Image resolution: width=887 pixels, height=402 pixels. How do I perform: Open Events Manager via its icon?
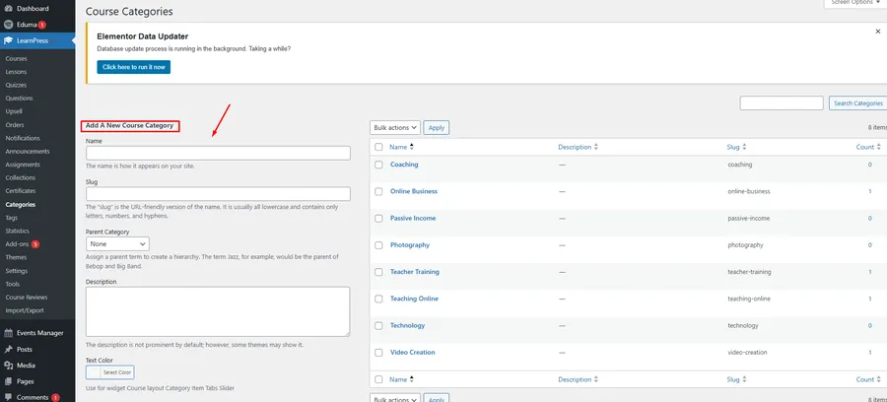click(9, 333)
